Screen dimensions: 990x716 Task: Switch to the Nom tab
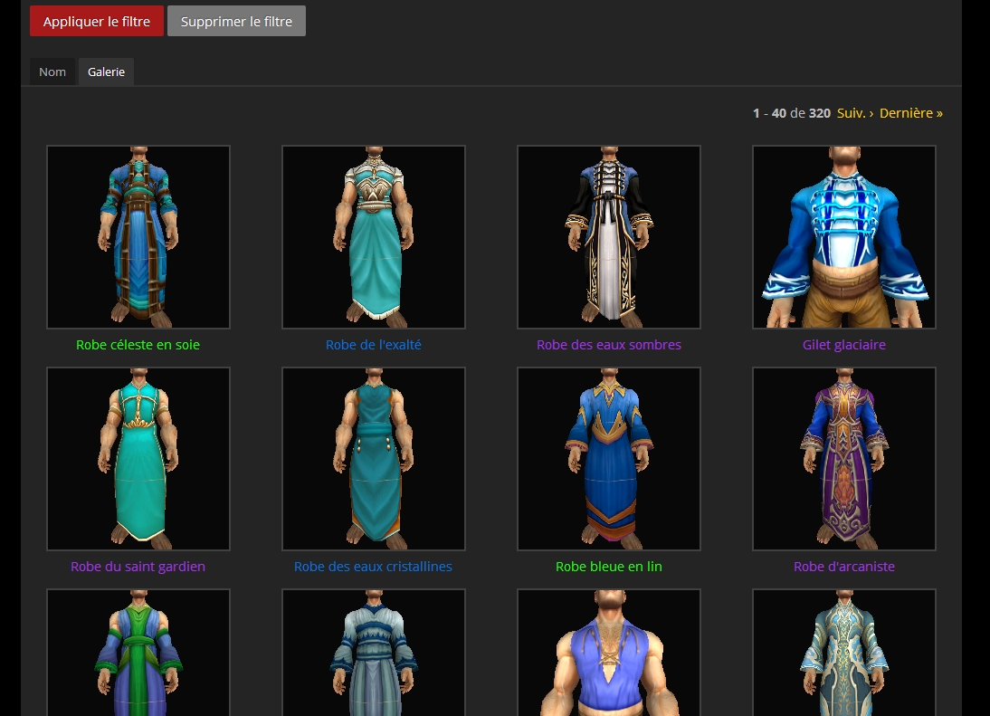(52, 72)
